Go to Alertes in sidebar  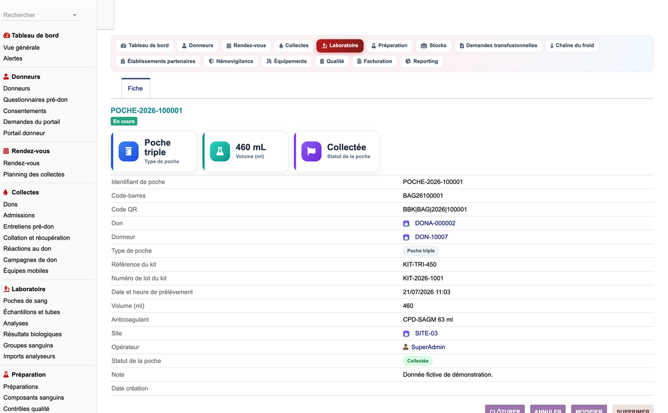click(13, 58)
